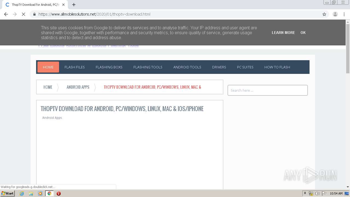
Task: Click the browser forward arrow
Action: (15, 14)
